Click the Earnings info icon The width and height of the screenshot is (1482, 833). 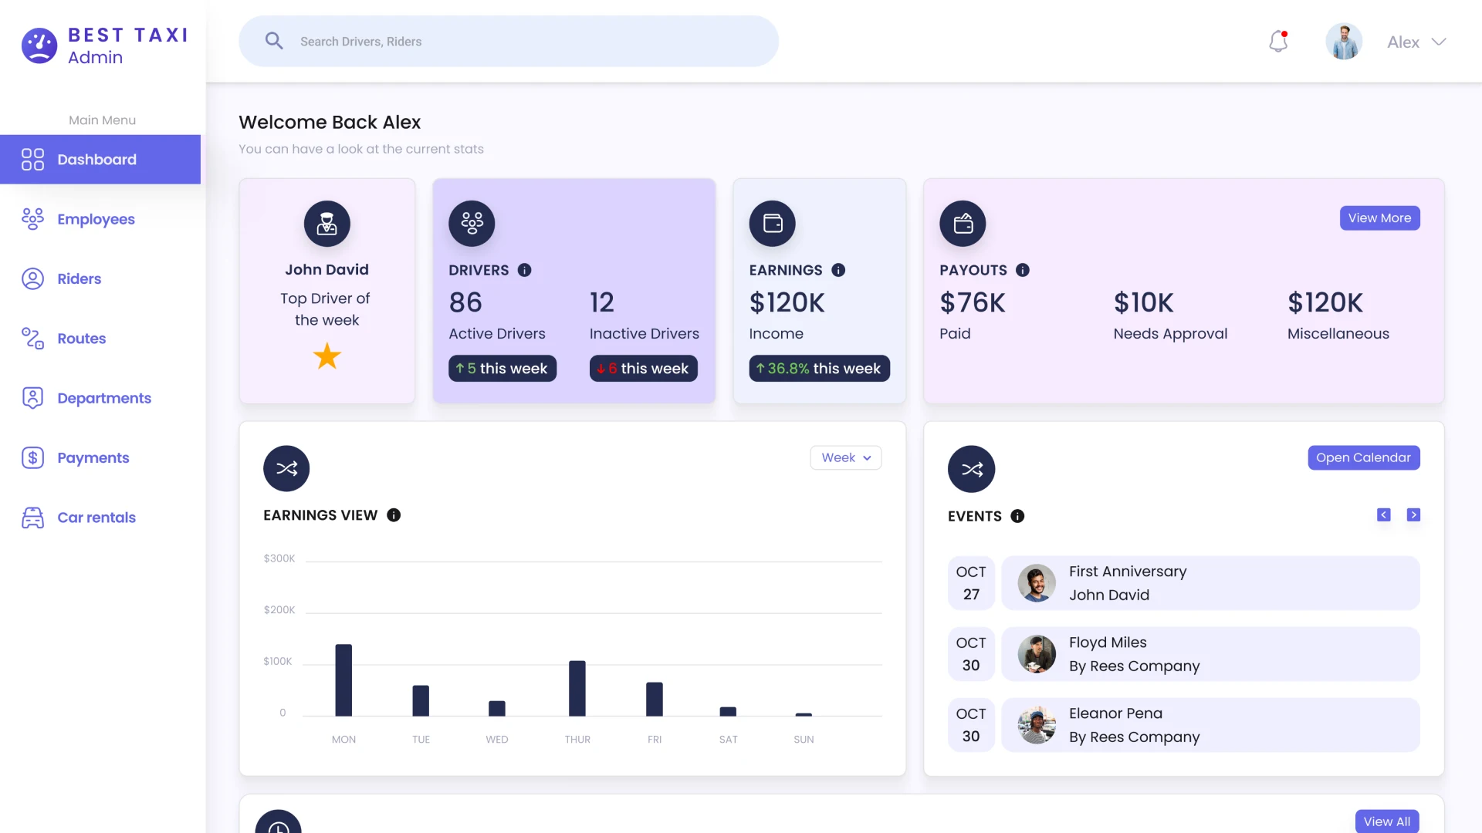pyautogui.click(x=839, y=270)
